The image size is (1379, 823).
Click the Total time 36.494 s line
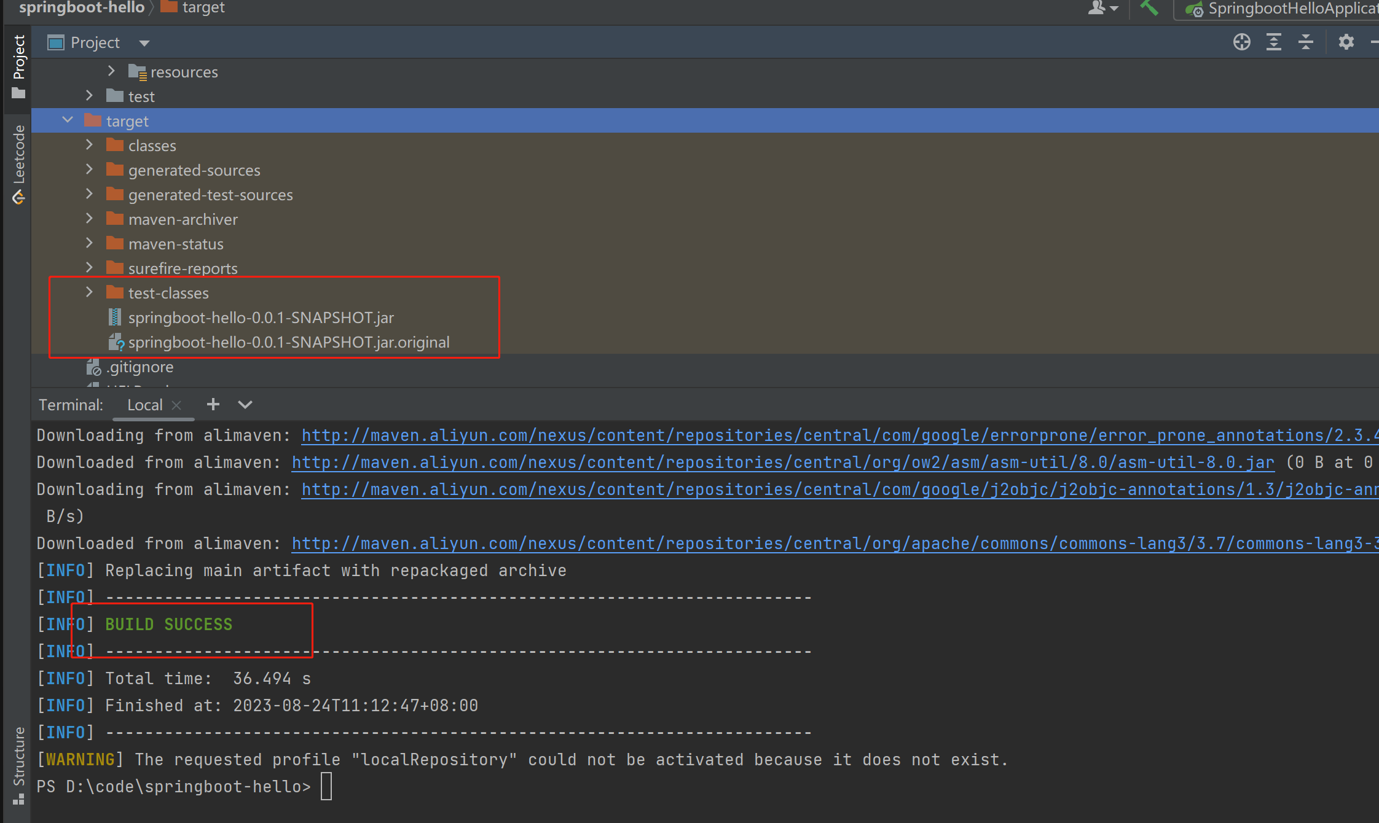coord(174,679)
